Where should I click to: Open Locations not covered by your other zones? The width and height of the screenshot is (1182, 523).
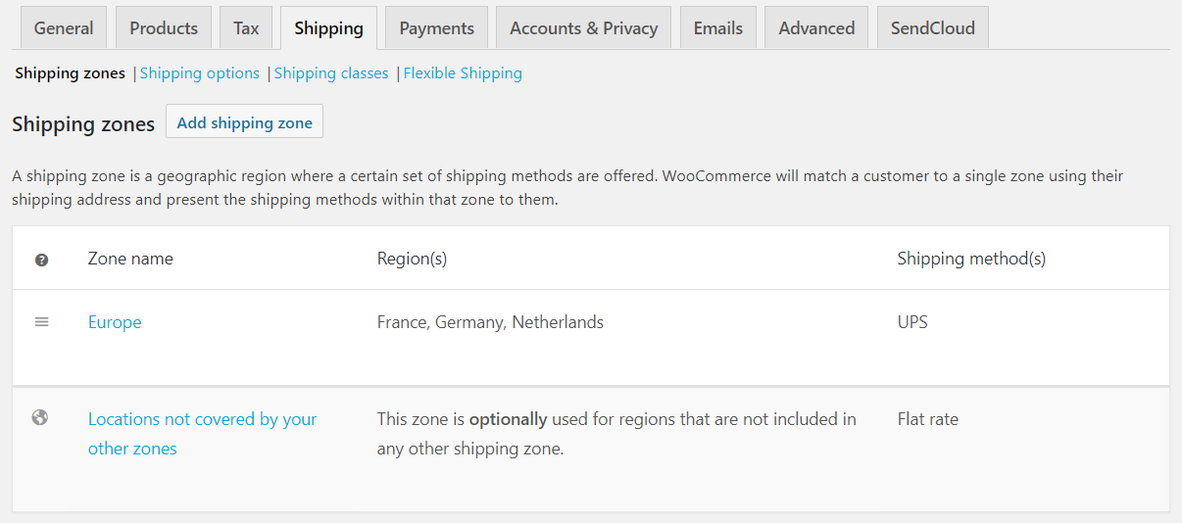pyautogui.click(x=202, y=433)
